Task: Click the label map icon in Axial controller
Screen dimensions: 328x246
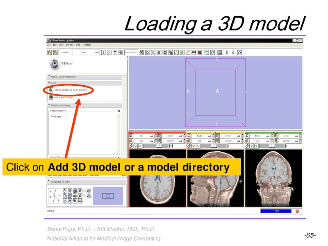Action: pos(131,141)
